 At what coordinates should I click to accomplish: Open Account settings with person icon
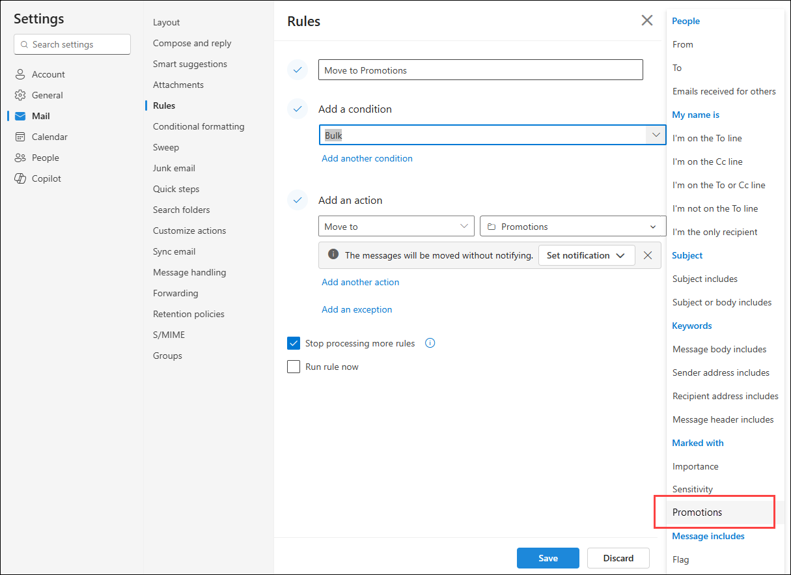[20, 74]
